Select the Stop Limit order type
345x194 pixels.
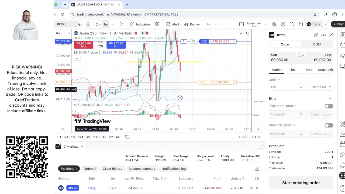coord(326,70)
